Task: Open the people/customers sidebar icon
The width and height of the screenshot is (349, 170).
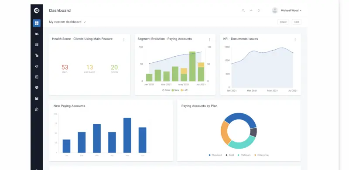Action: point(37,34)
